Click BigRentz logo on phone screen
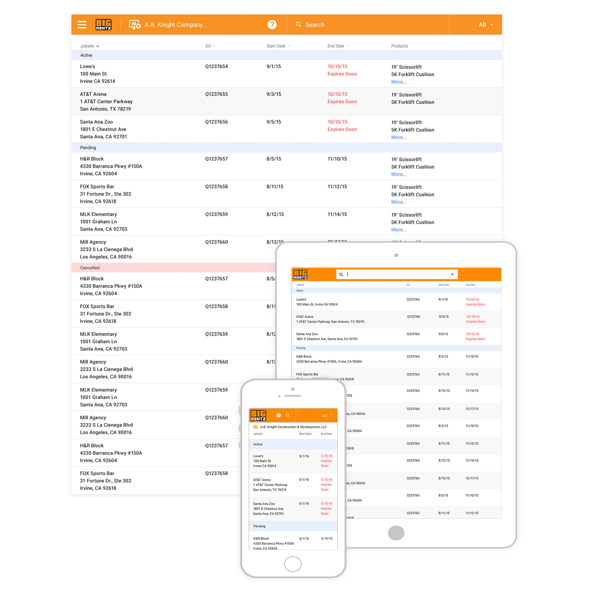The image size is (591, 593). (x=258, y=416)
